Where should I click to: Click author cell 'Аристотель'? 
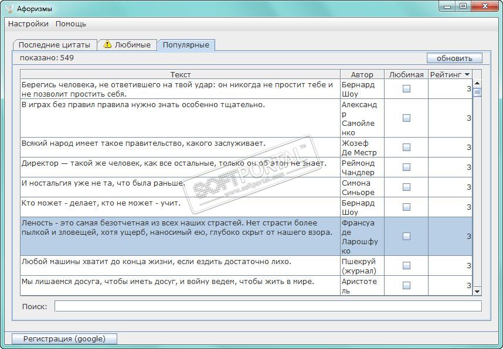[x=362, y=285]
